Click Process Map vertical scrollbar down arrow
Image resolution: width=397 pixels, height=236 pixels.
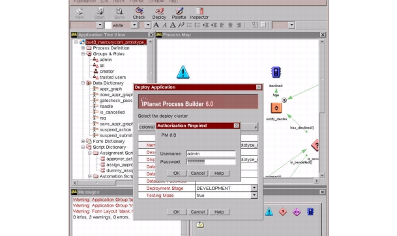322,175
